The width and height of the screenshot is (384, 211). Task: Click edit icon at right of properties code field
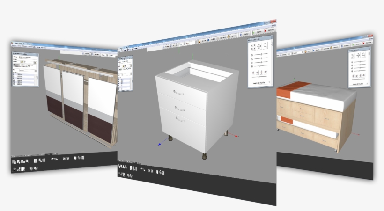click(35, 62)
